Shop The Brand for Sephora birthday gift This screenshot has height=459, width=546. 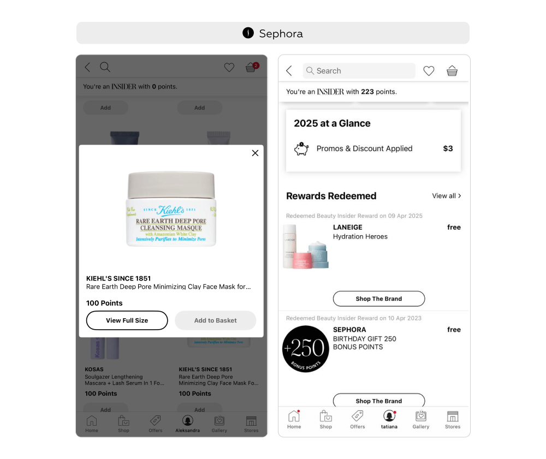pyautogui.click(x=379, y=400)
